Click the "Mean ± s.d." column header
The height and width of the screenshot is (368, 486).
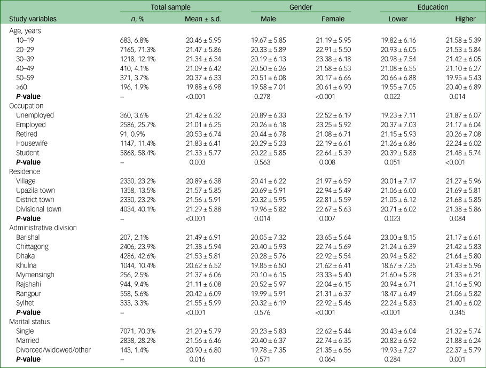203,19
